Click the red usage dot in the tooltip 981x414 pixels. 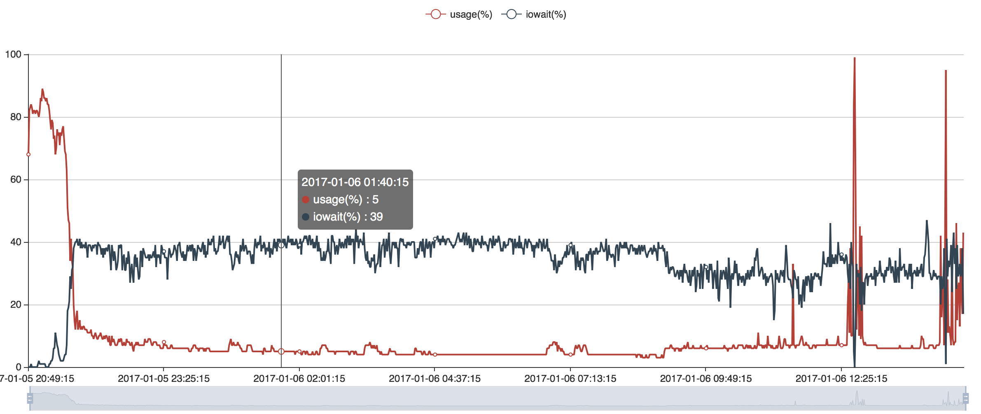306,200
